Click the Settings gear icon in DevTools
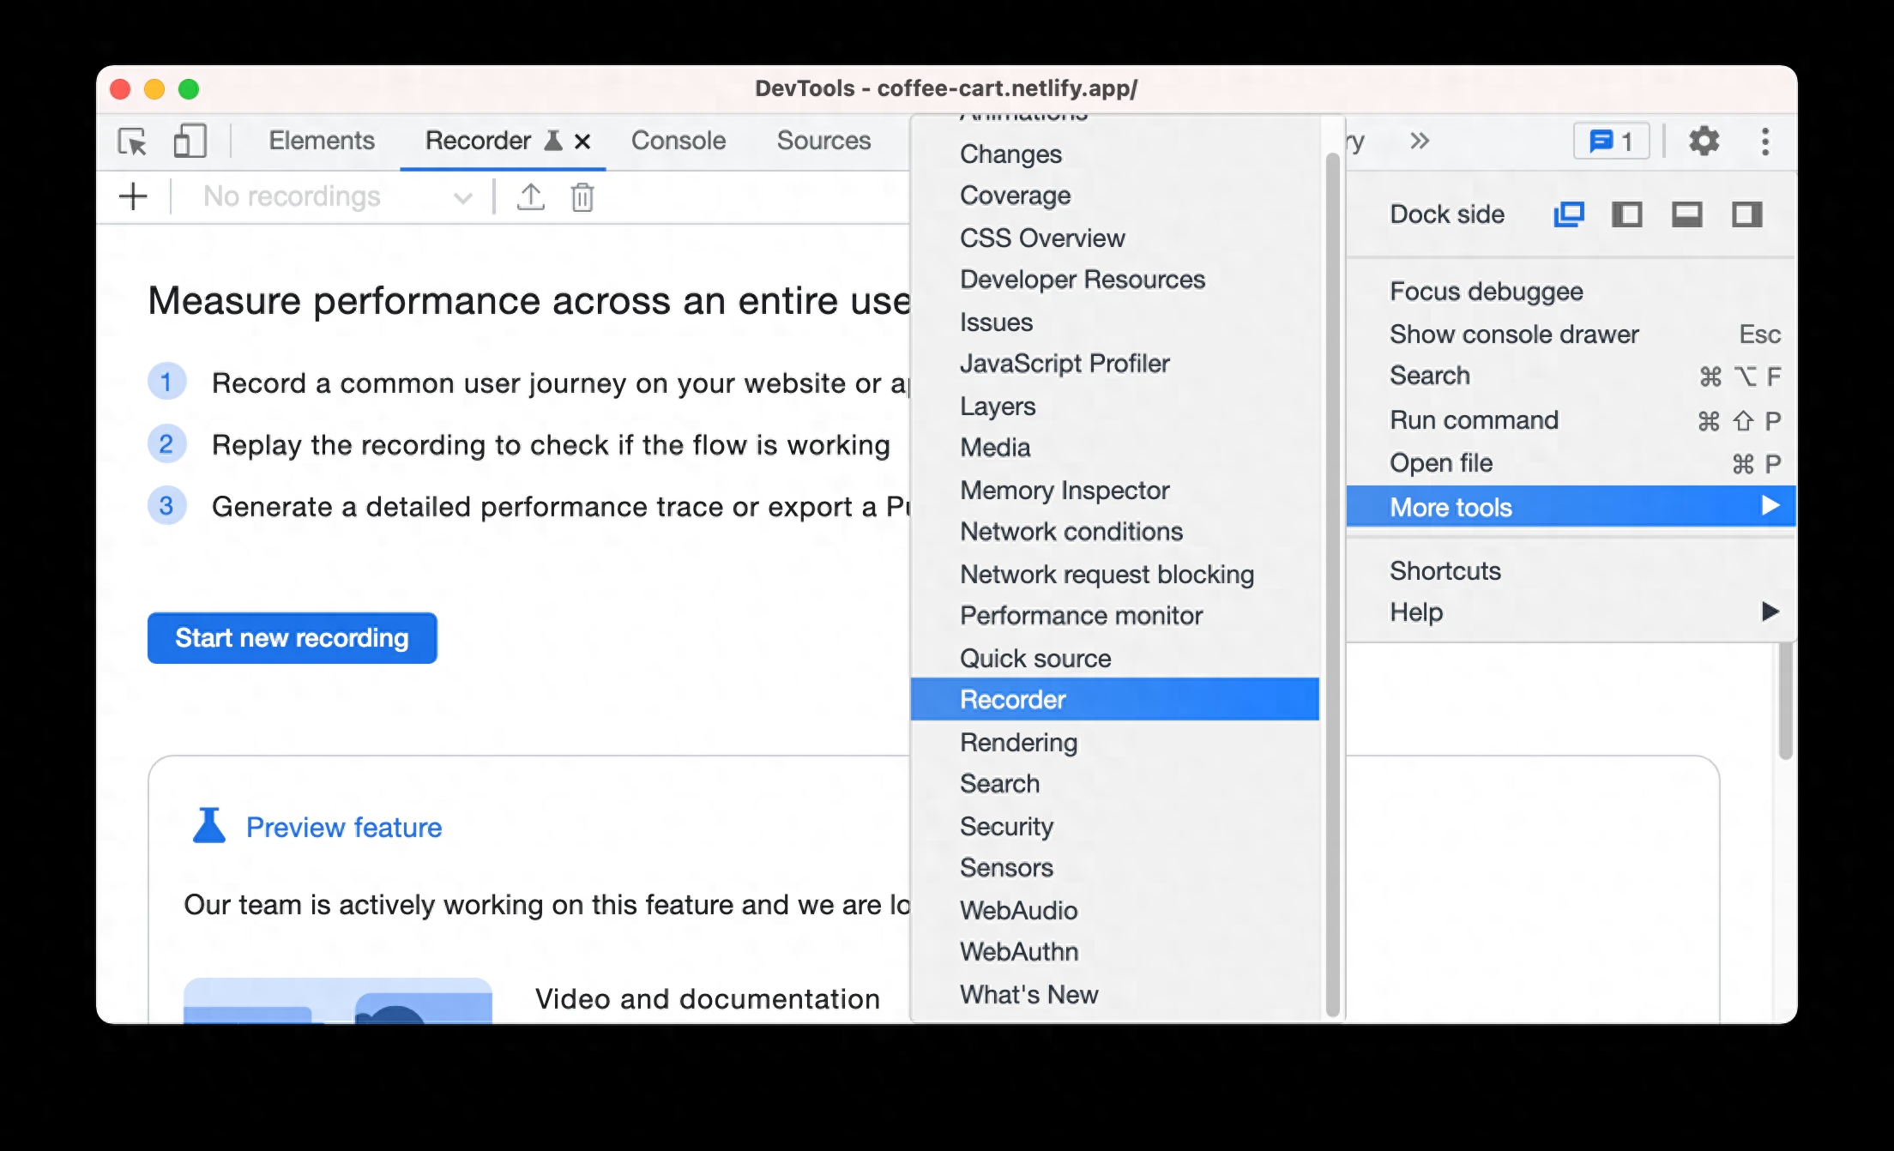Screen dimensions: 1894x1151 coord(1704,139)
